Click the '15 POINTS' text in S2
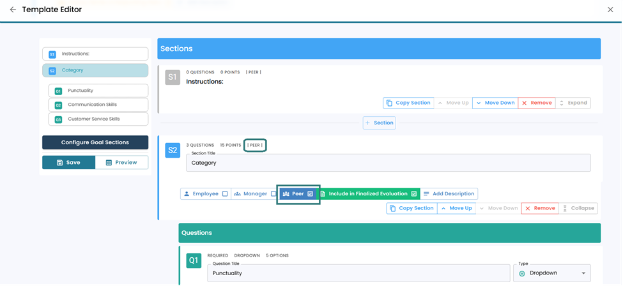Image resolution: width=623 pixels, height=286 pixels. coord(231,146)
